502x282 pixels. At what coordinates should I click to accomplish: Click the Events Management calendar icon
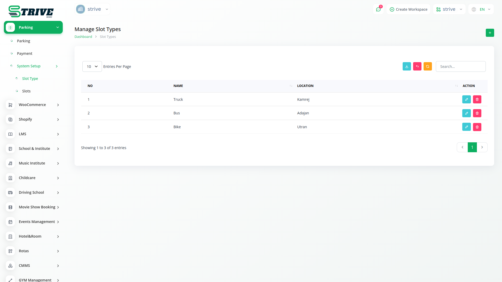10,222
